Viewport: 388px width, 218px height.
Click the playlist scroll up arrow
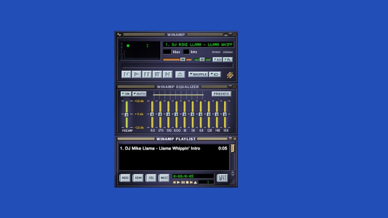tap(233, 172)
